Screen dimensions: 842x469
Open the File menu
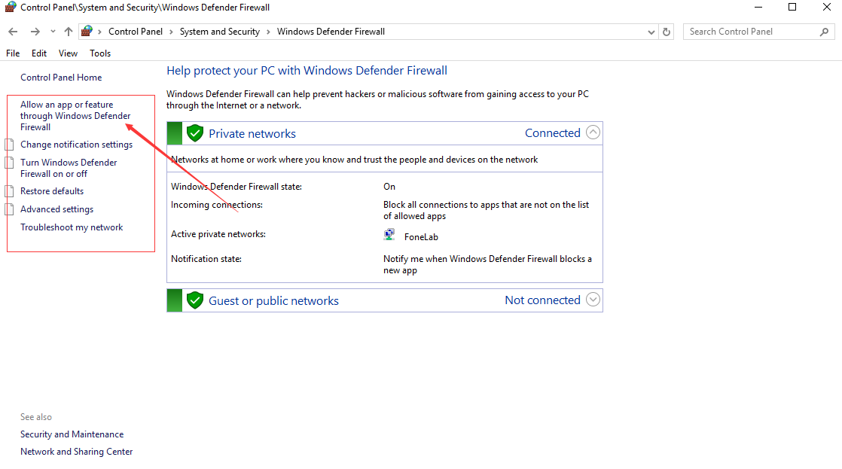pyautogui.click(x=13, y=53)
